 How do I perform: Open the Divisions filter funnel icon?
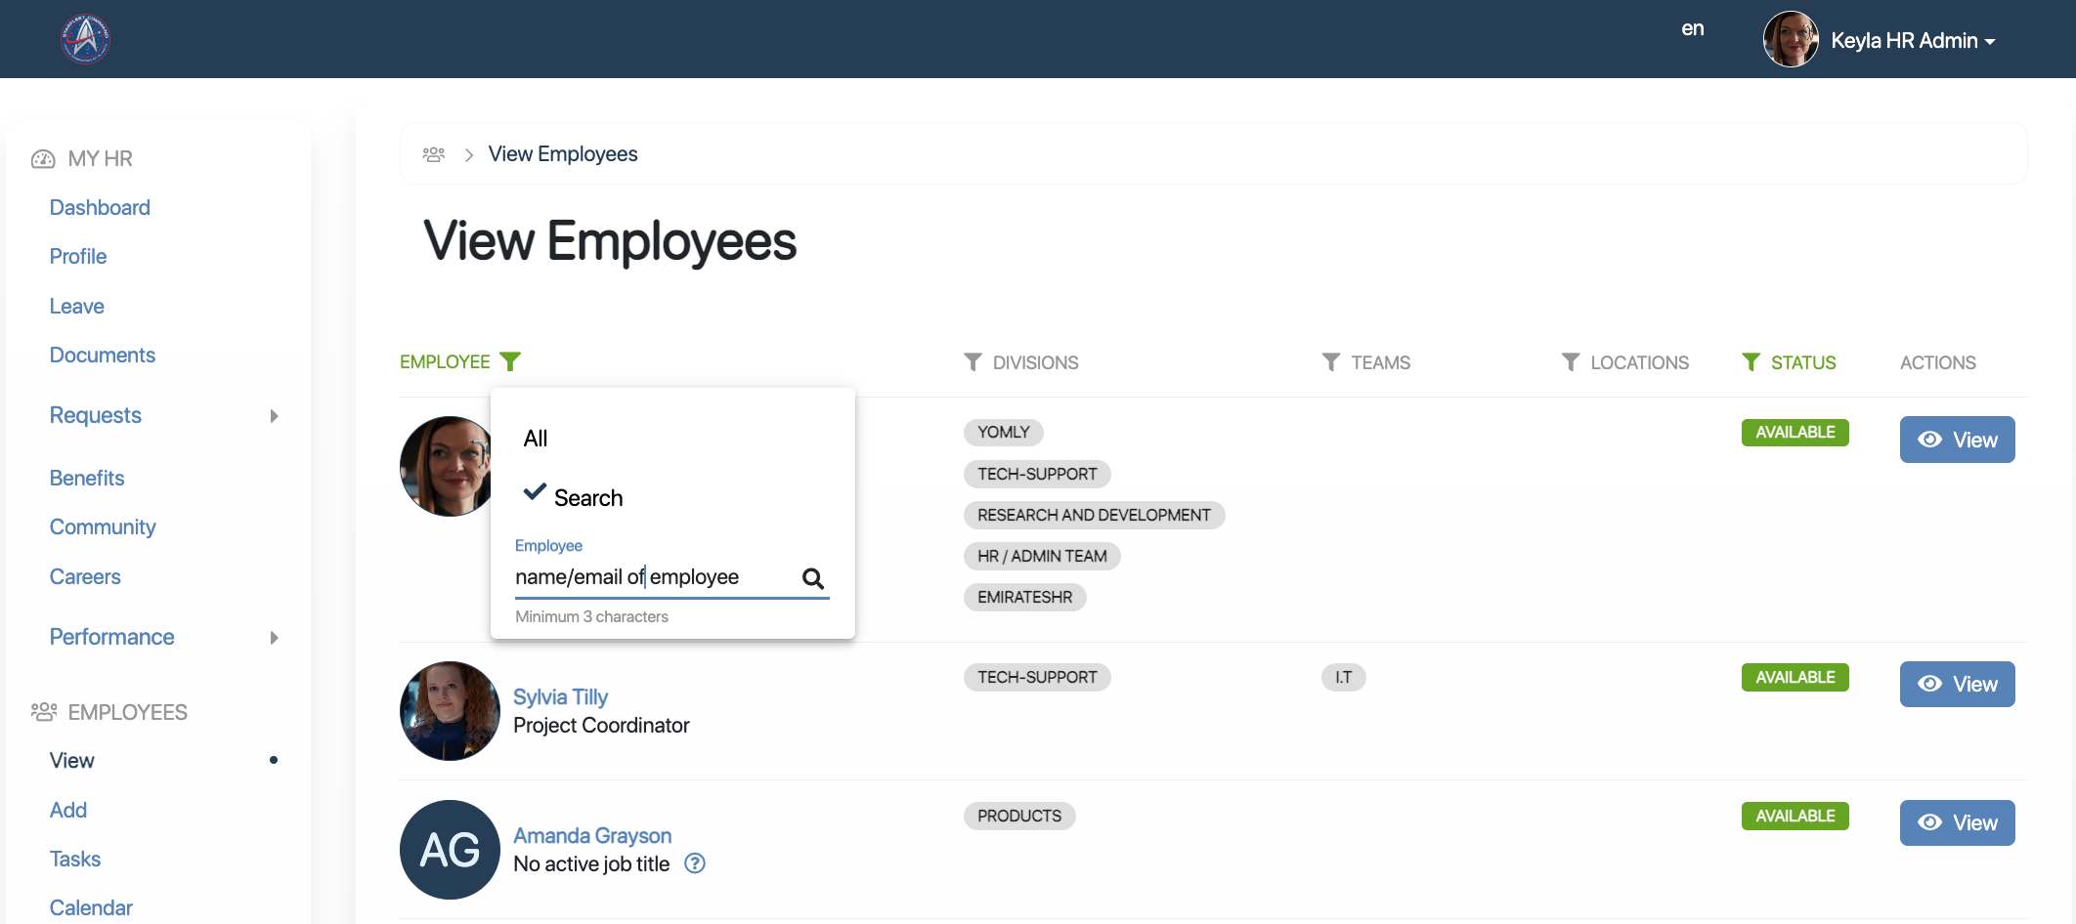point(973,362)
